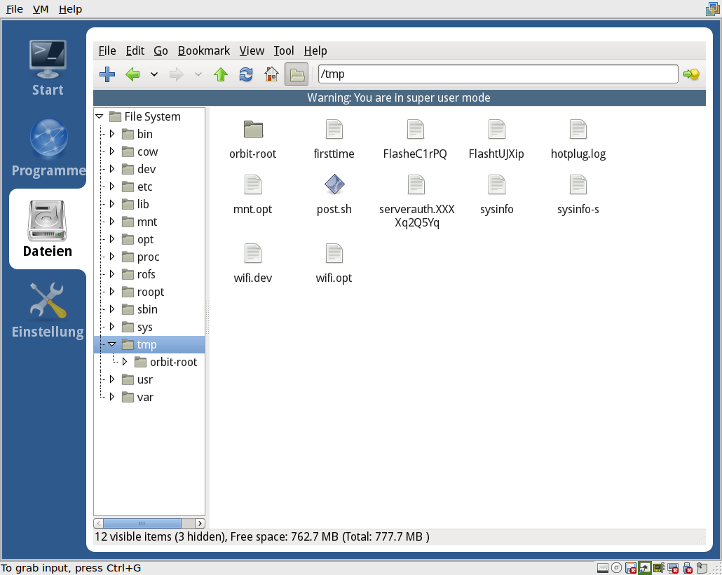Expand the etc folder in the tree
Image resolution: width=722 pixels, height=575 pixels.
pos(111,187)
